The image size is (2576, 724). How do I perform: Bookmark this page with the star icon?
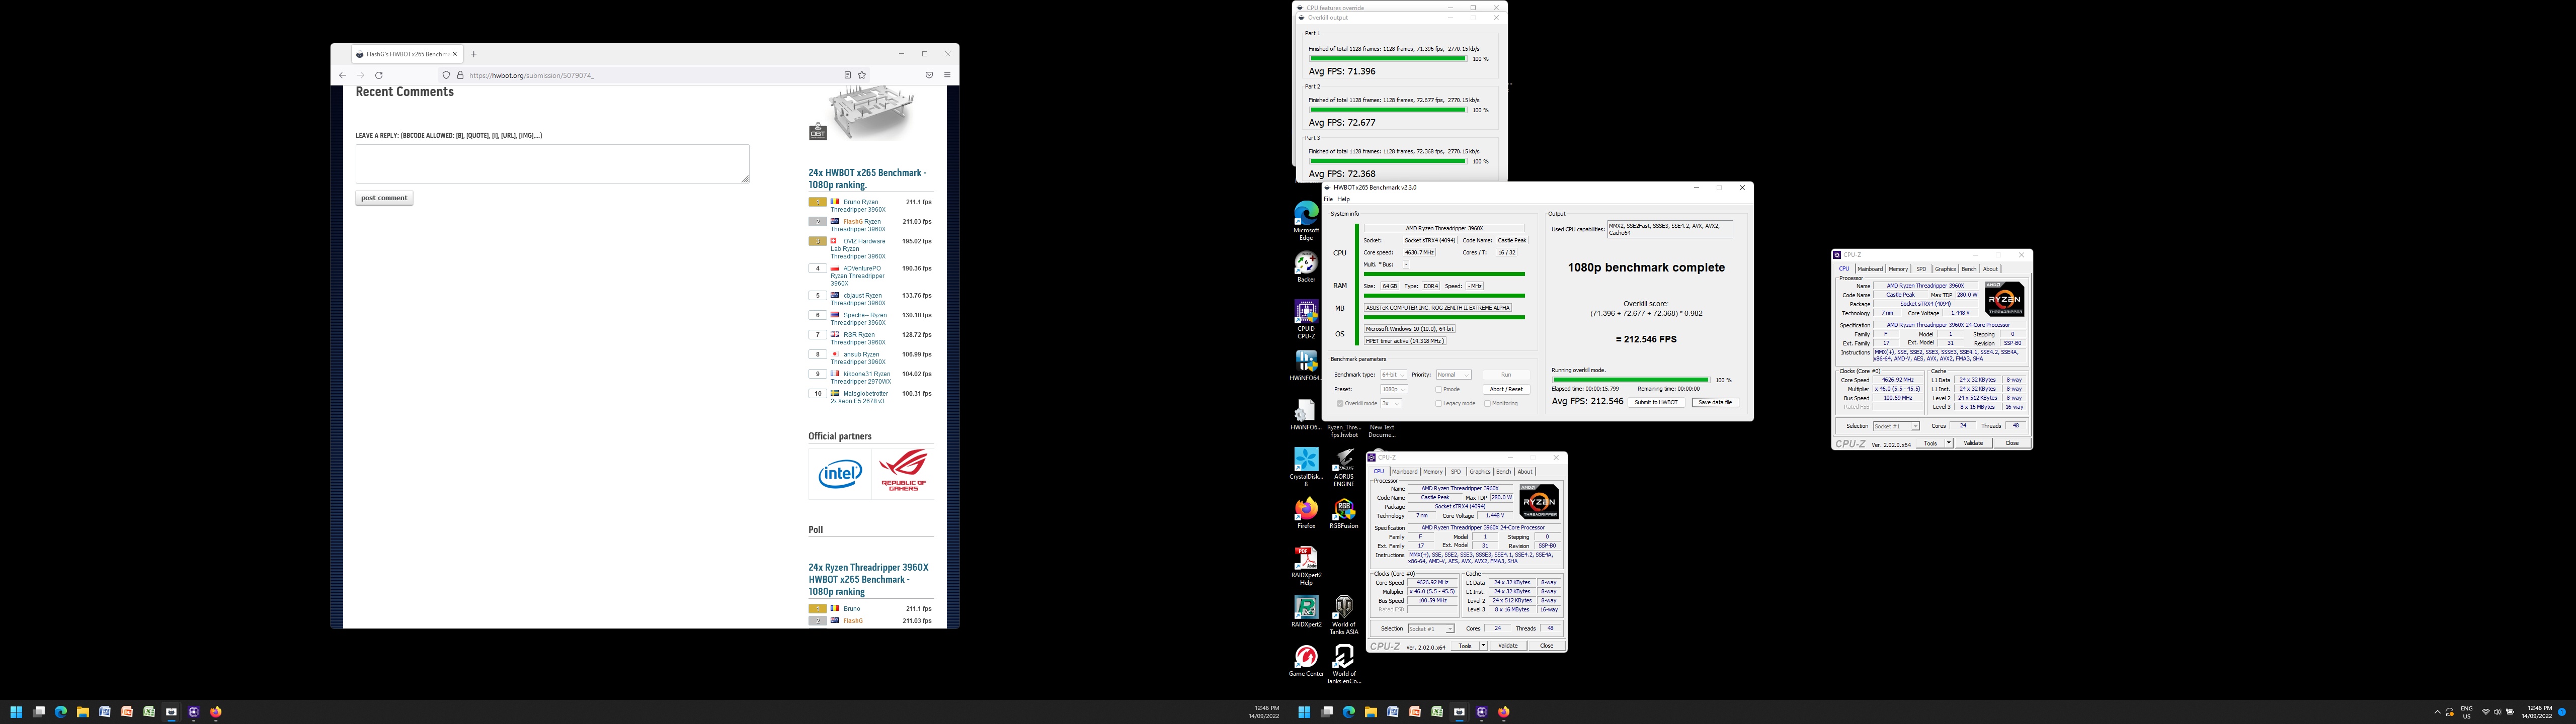(861, 75)
